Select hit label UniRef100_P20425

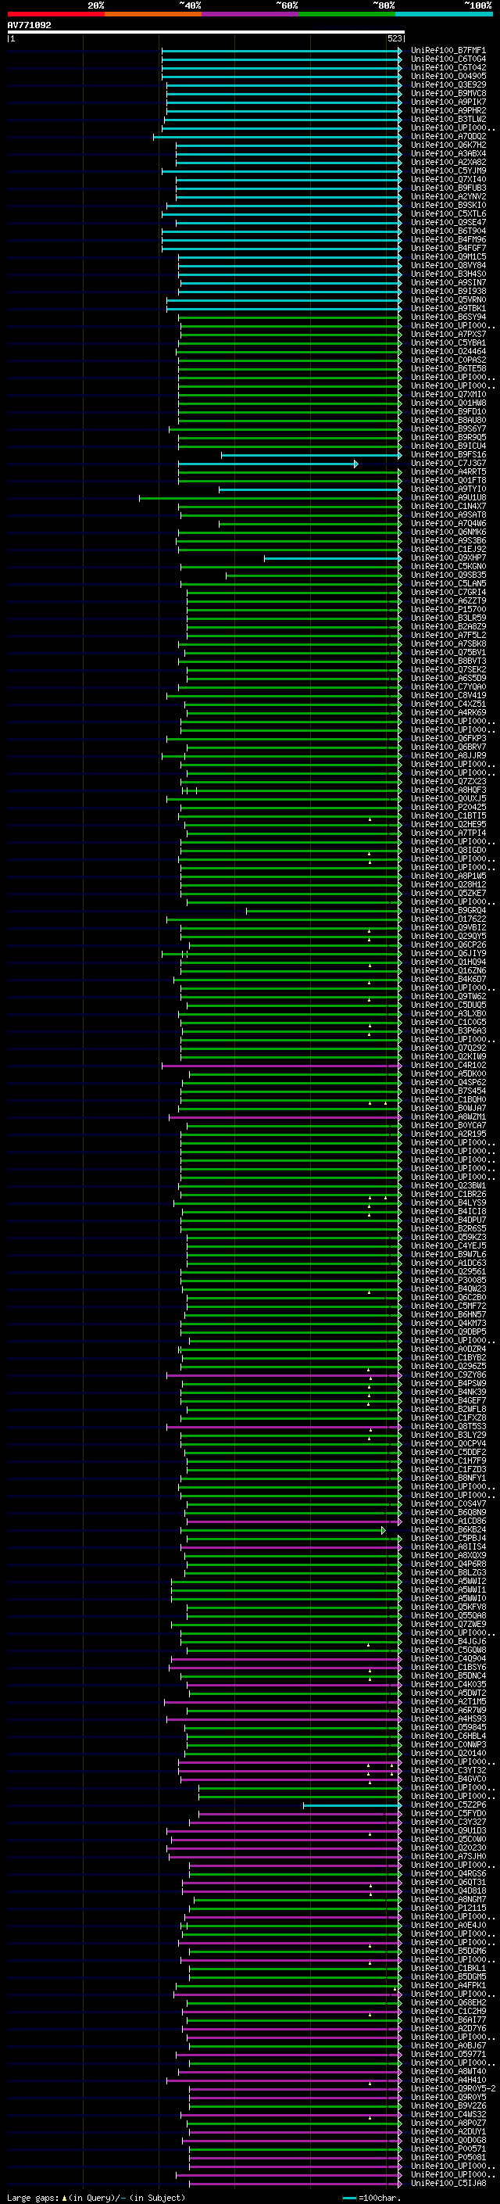(x=448, y=808)
